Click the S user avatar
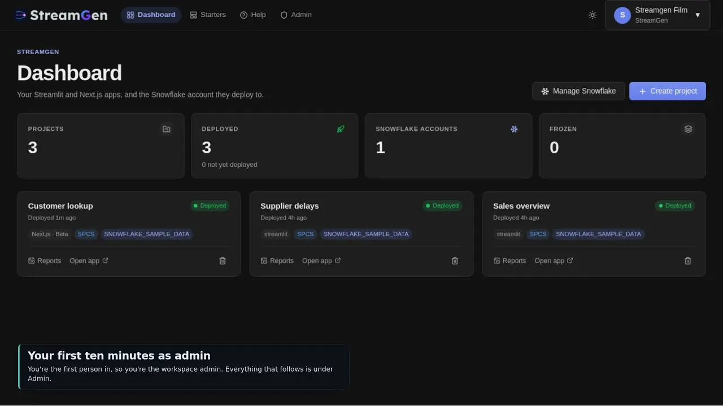Viewport: 723px width, 406px height. 622,15
